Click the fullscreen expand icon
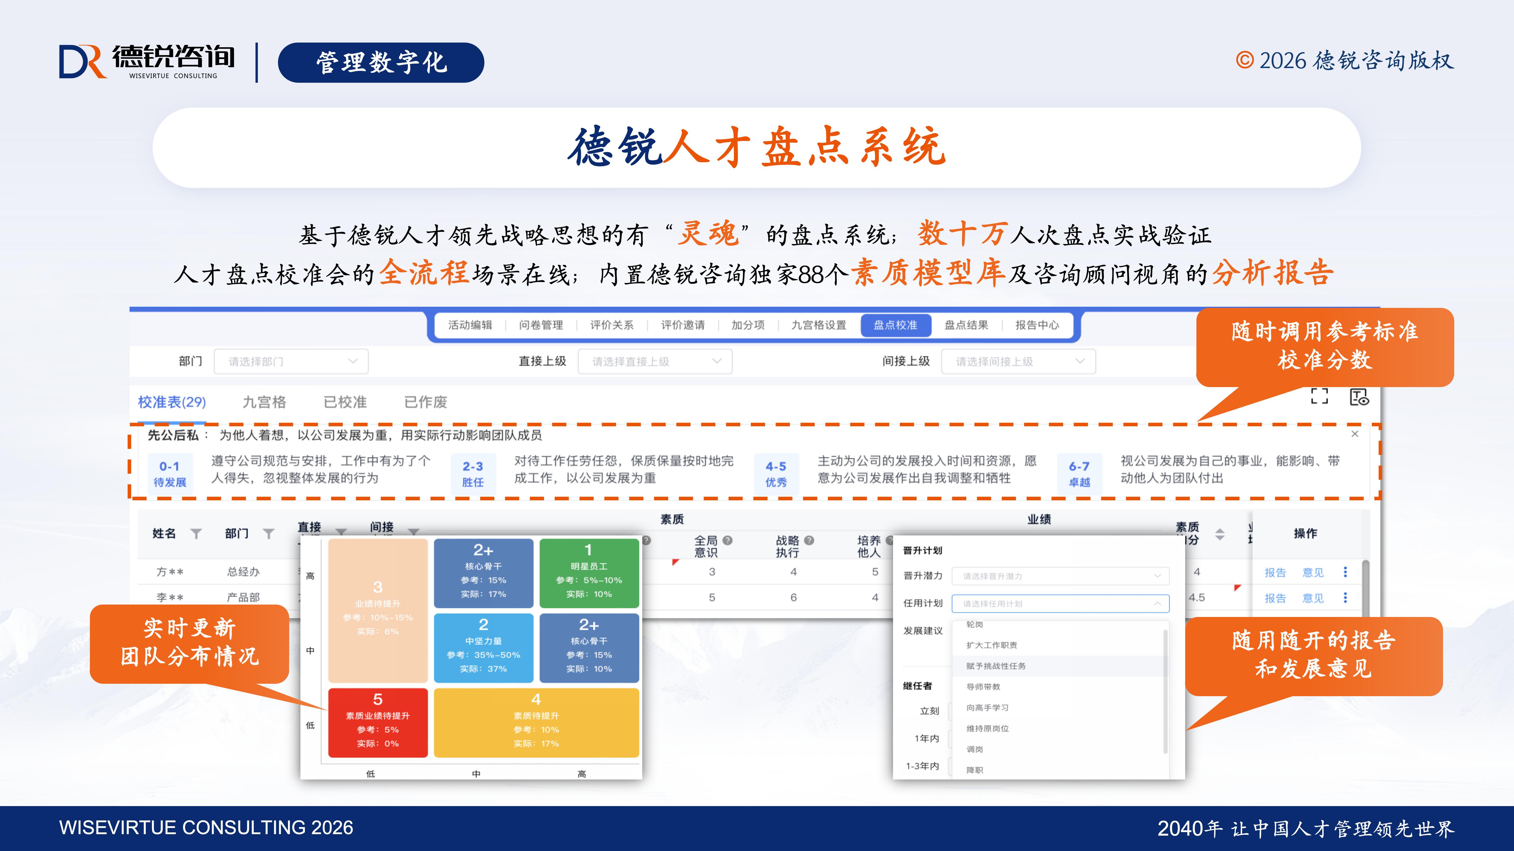Image resolution: width=1514 pixels, height=851 pixels. coord(1319,397)
